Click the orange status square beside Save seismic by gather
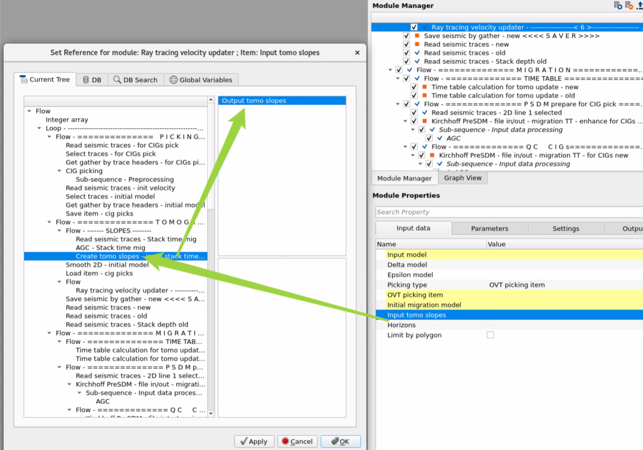The height and width of the screenshot is (450, 643). (417, 36)
